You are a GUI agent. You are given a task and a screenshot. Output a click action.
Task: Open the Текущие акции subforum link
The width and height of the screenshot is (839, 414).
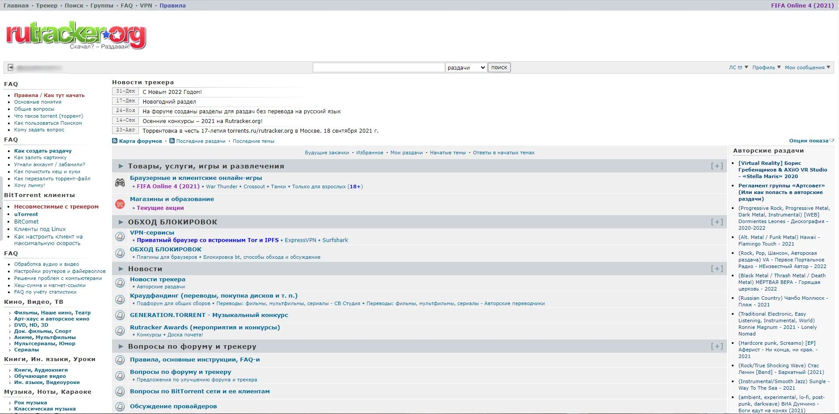(160, 208)
